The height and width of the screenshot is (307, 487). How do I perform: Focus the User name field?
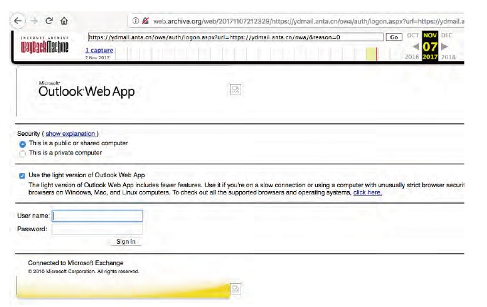(97, 216)
